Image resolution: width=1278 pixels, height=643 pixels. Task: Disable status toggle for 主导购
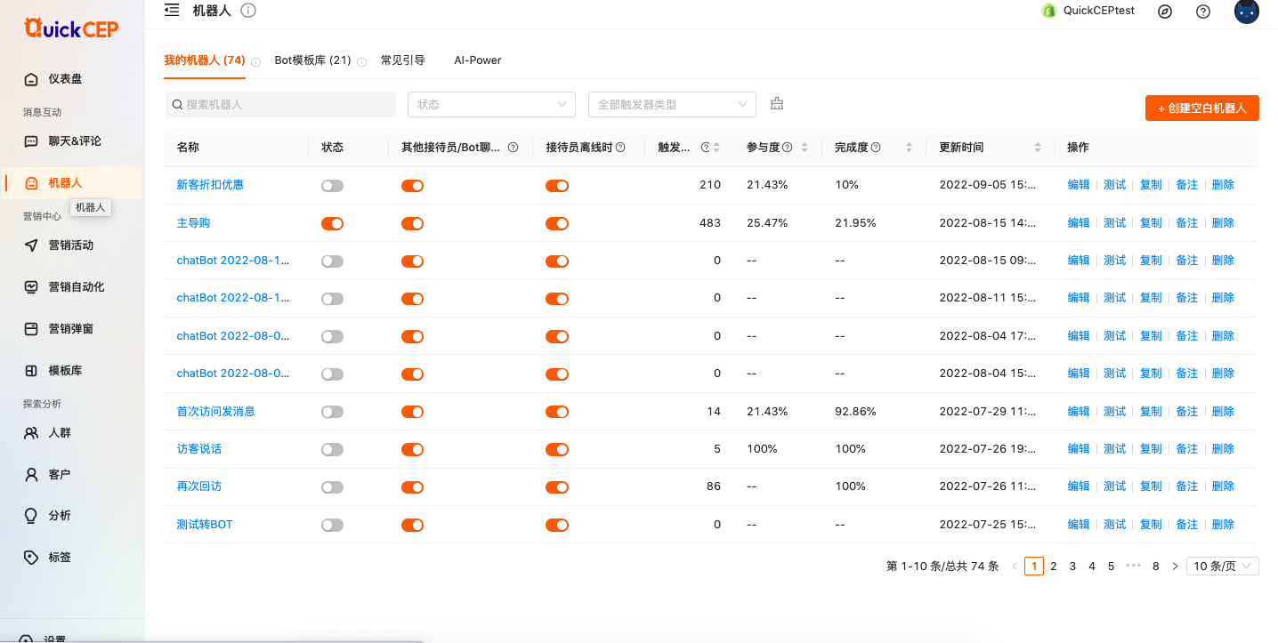[x=332, y=223]
